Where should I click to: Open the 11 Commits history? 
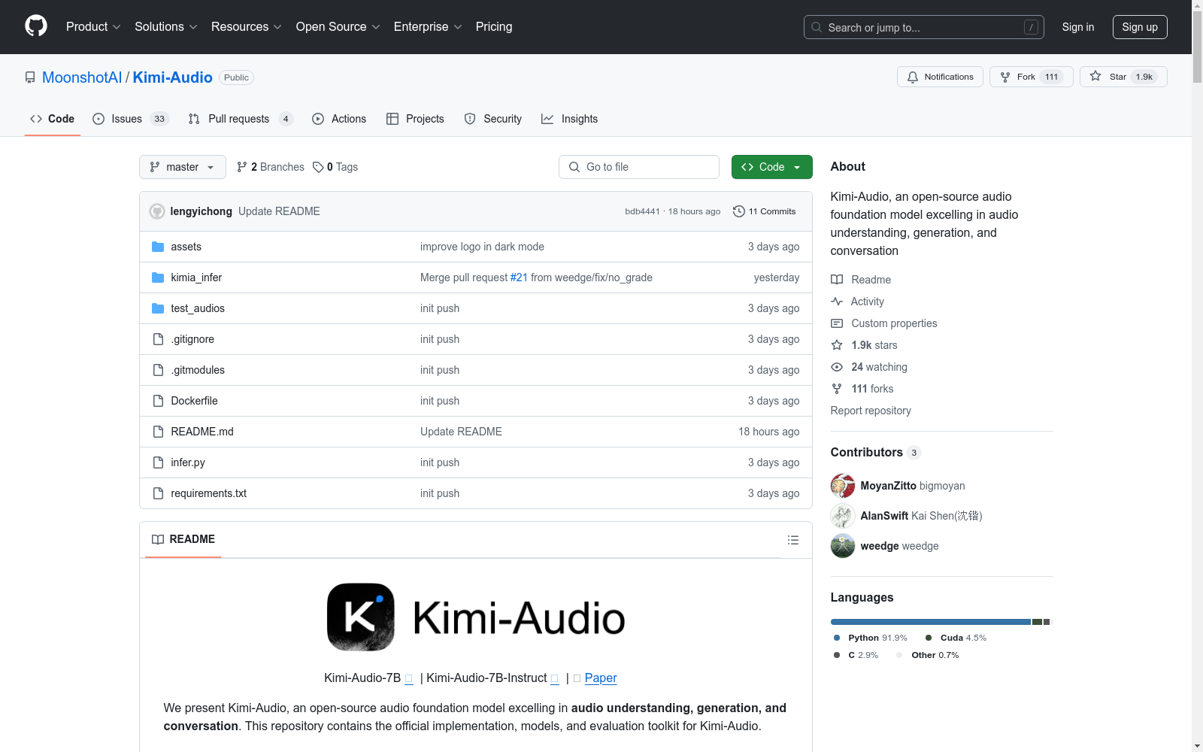point(765,211)
